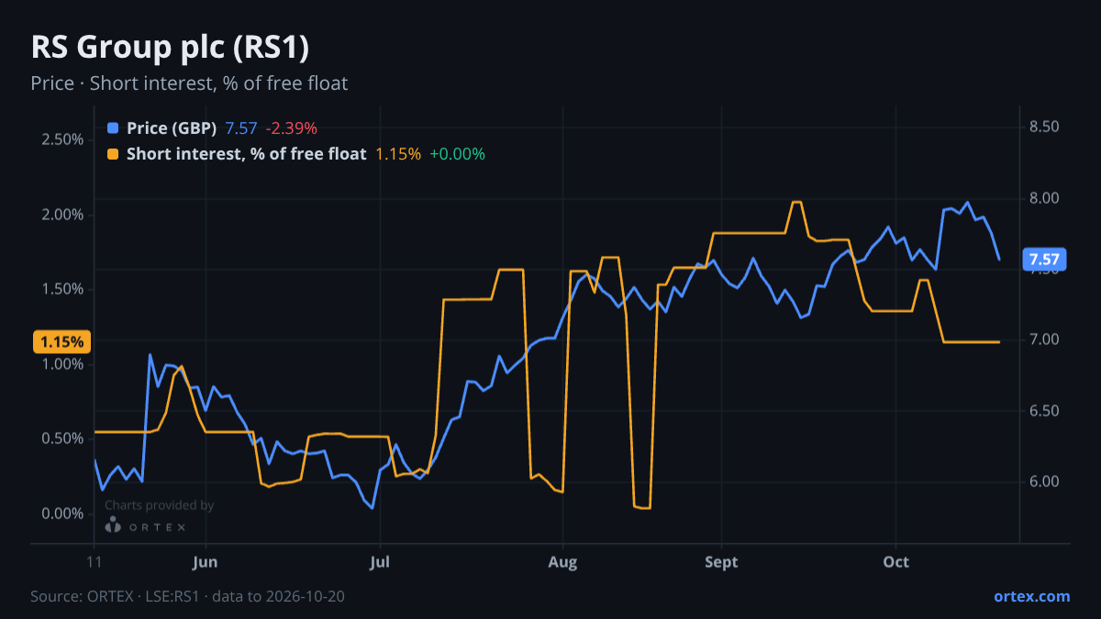The height and width of the screenshot is (619, 1101).
Task: Click the blue Price legend swatch
Action: pos(113,128)
